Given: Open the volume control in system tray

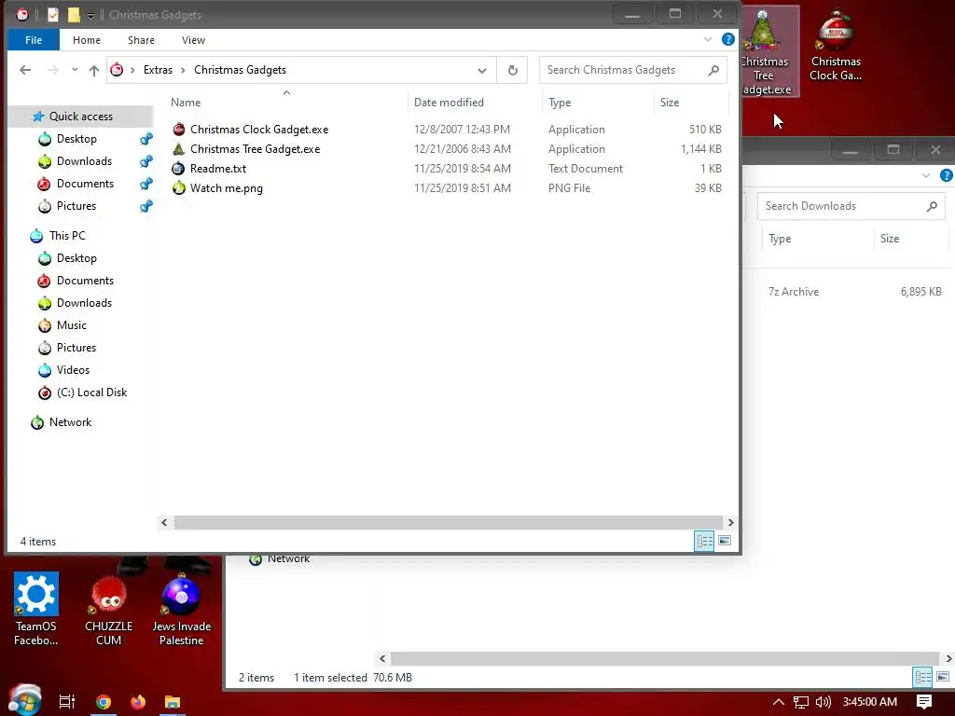Looking at the screenshot, I should (x=823, y=702).
